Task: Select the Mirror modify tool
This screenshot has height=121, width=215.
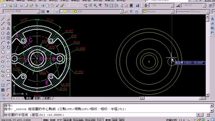Action: pos(8,28)
